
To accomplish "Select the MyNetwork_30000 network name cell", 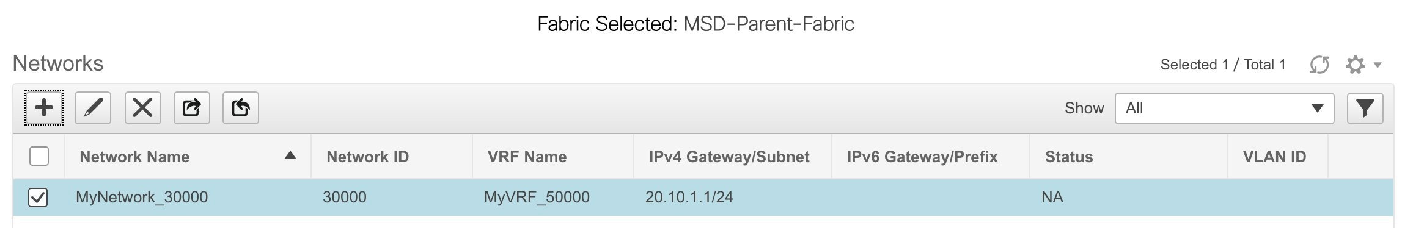I will pos(142,197).
